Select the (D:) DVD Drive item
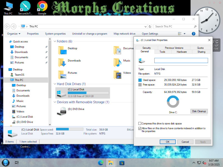The height and width of the screenshot is (167, 223). [x=71, y=111]
